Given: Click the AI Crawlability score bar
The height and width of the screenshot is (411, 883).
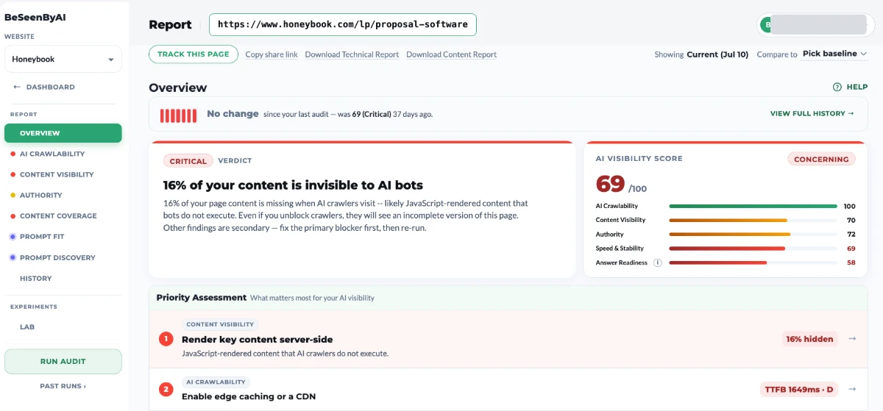Looking at the screenshot, I should 753,207.
